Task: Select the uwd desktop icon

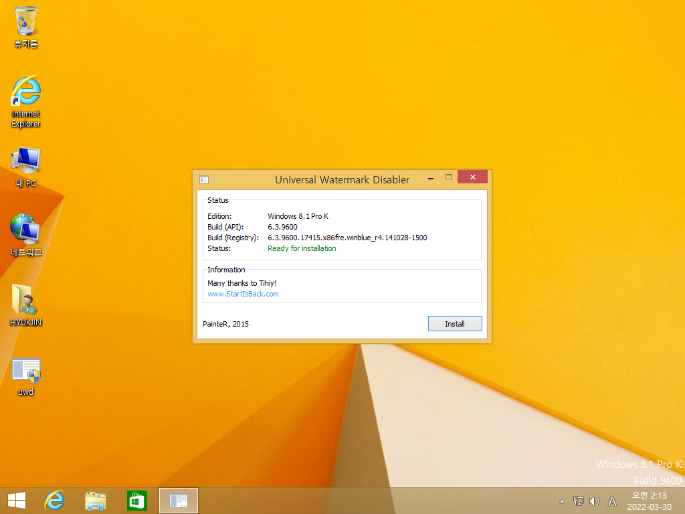Action: [x=26, y=377]
